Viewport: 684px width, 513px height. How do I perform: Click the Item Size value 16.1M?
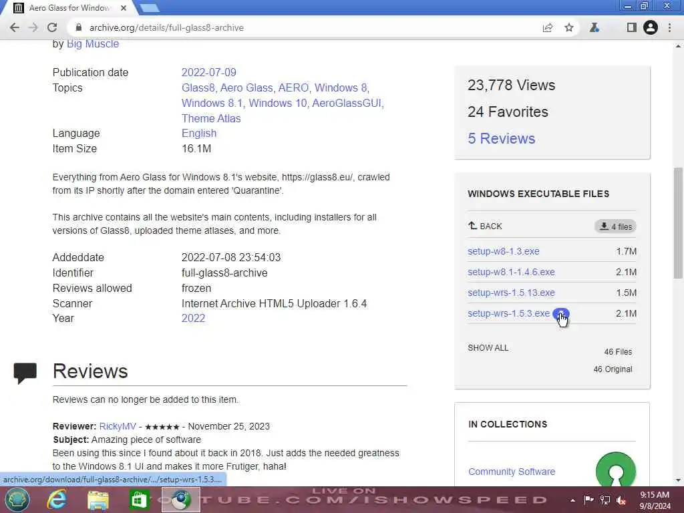tap(196, 149)
